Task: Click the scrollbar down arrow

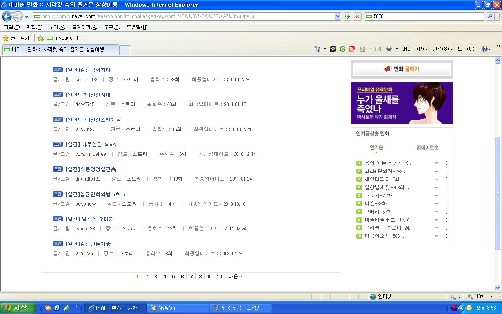Action: tap(498, 288)
